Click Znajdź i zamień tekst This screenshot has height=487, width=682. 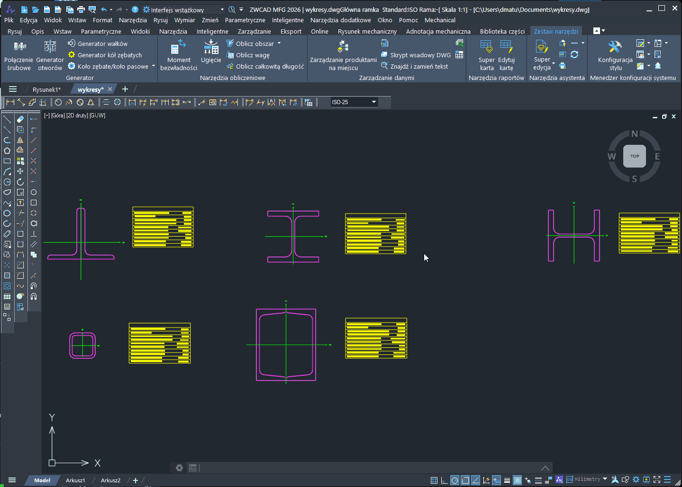tap(419, 67)
